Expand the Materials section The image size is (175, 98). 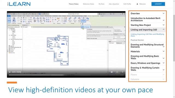147,51
